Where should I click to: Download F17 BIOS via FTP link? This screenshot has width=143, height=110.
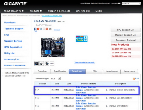pyautogui.click(x=78, y=92)
